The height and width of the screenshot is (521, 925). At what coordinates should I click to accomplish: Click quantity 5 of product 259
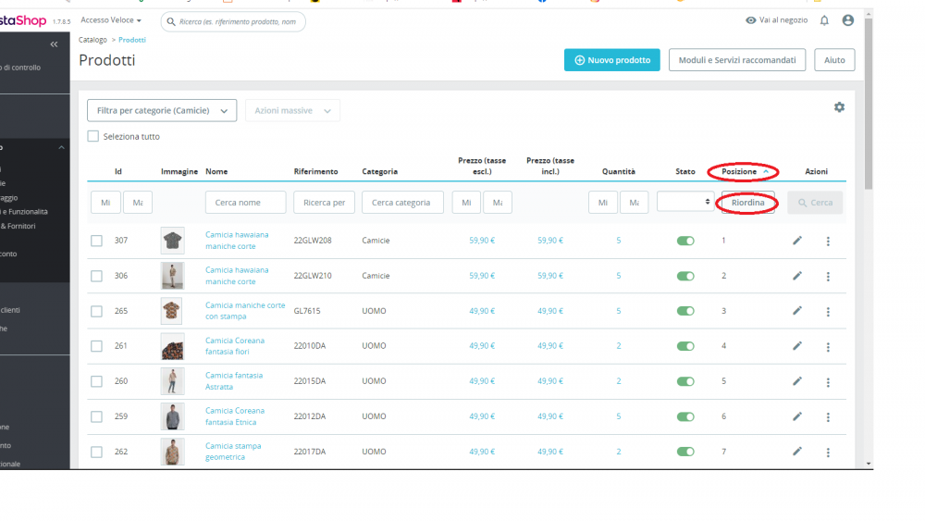point(618,416)
